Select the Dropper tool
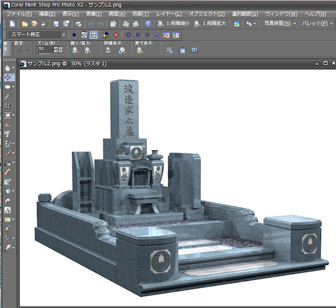This screenshot has height=308, width=336. point(8,97)
